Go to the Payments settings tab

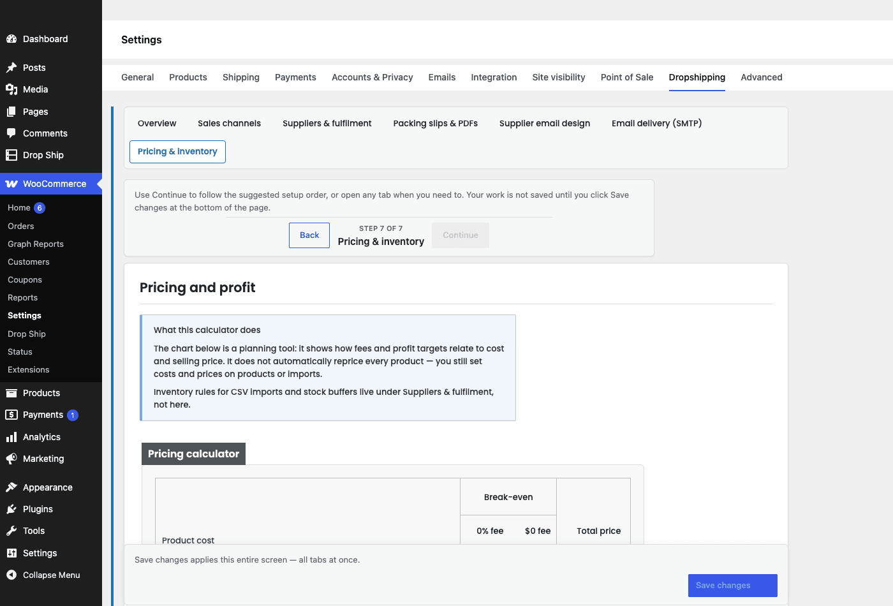coord(295,77)
